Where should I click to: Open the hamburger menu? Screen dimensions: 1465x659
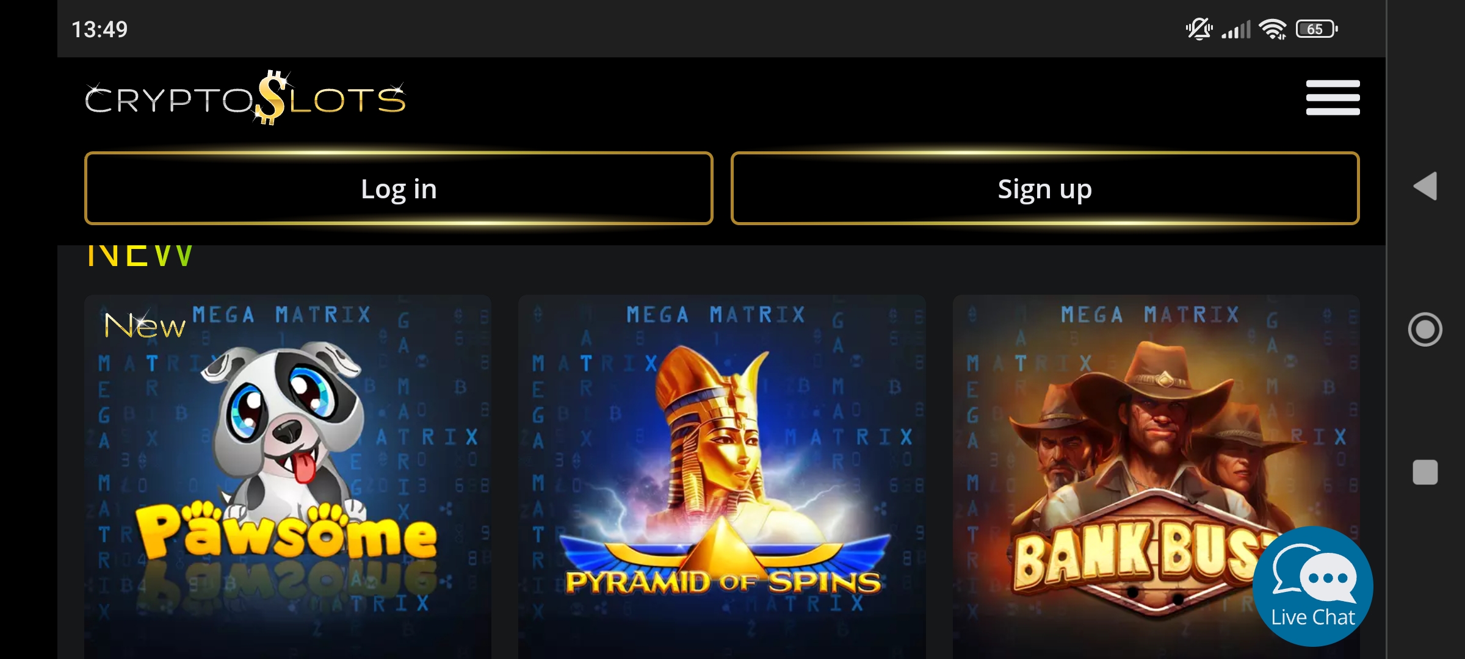coord(1333,98)
